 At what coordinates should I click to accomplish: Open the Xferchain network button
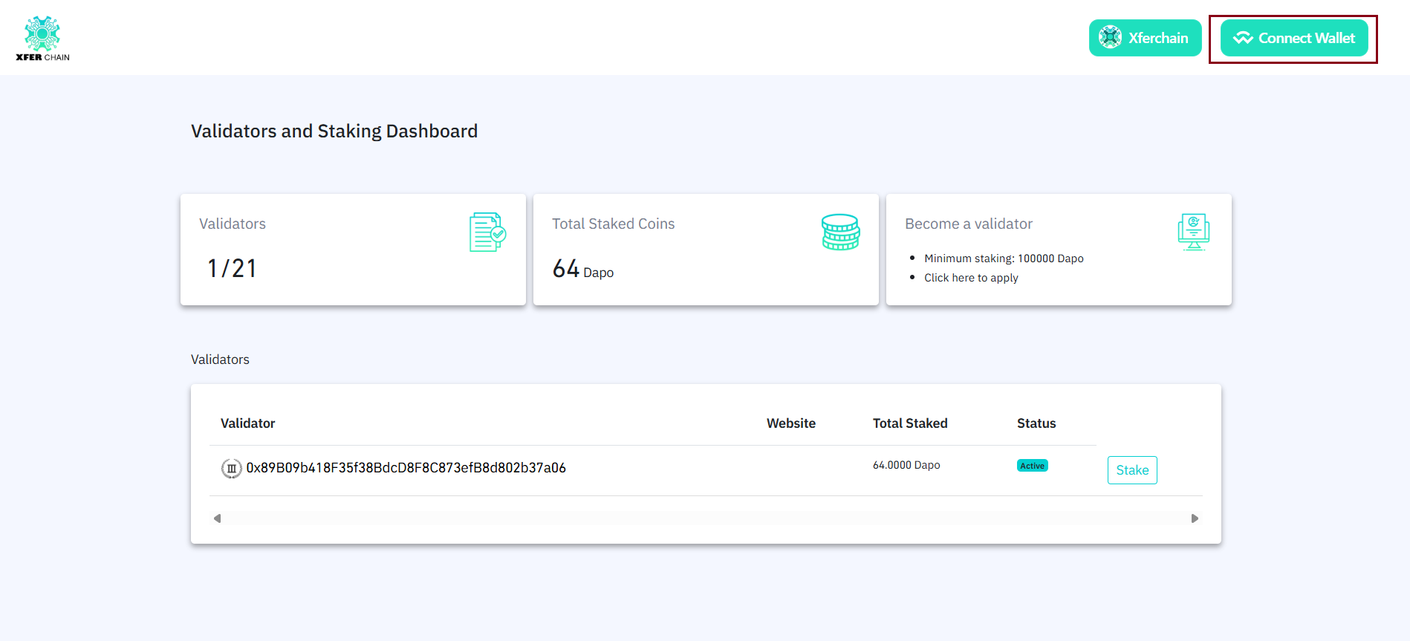point(1145,38)
